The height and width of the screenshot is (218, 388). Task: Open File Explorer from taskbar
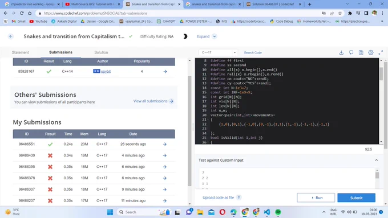coord(200,212)
